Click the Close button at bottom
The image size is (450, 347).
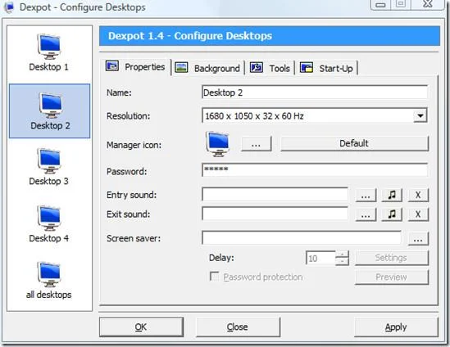(x=238, y=327)
